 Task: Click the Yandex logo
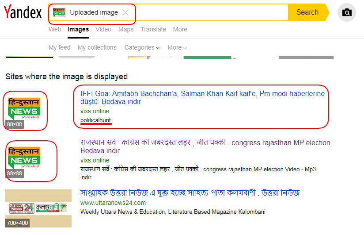pos(23,12)
